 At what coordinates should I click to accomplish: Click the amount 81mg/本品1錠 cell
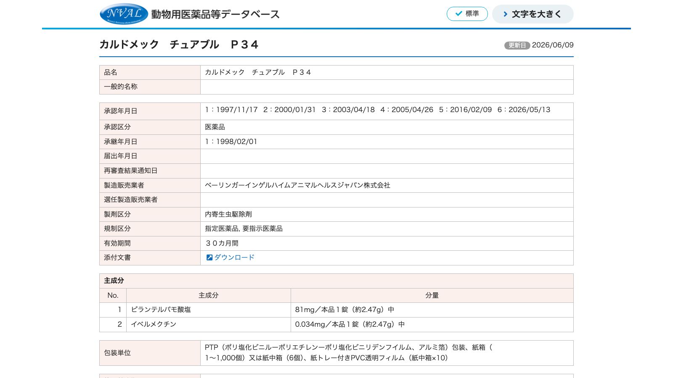point(432,310)
